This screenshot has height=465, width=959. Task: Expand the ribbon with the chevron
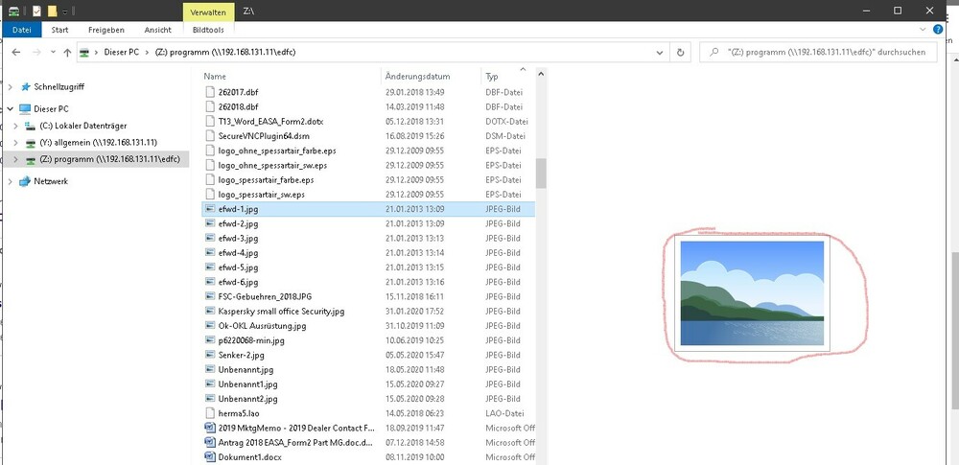(x=931, y=30)
